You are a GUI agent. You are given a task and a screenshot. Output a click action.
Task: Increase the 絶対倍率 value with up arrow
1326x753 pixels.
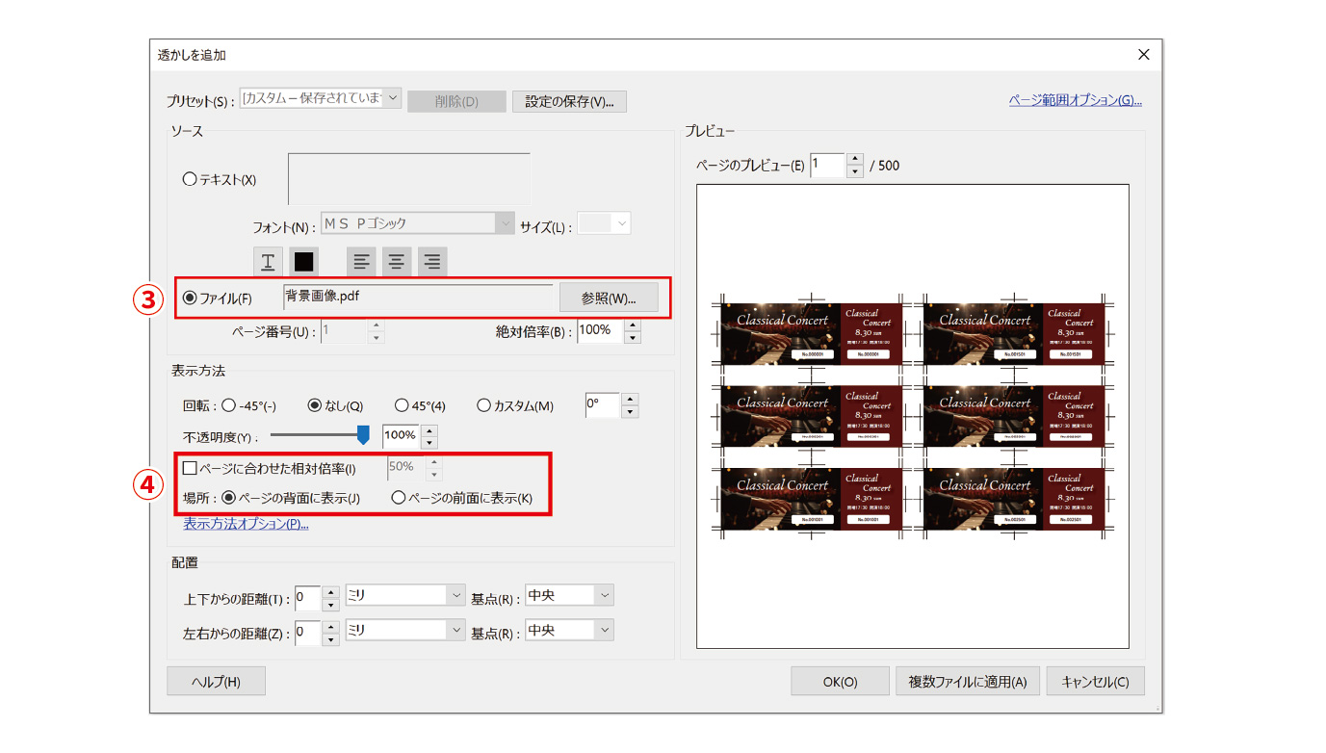(634, 325)
